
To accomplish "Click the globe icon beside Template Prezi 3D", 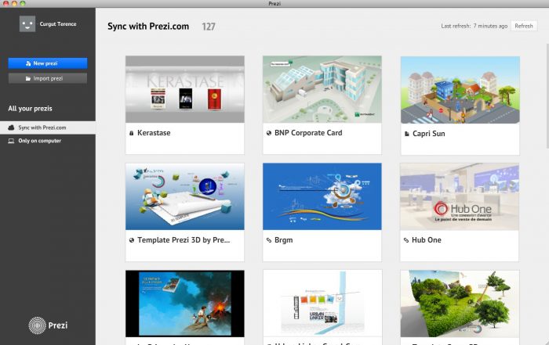I will coord(131,240).
